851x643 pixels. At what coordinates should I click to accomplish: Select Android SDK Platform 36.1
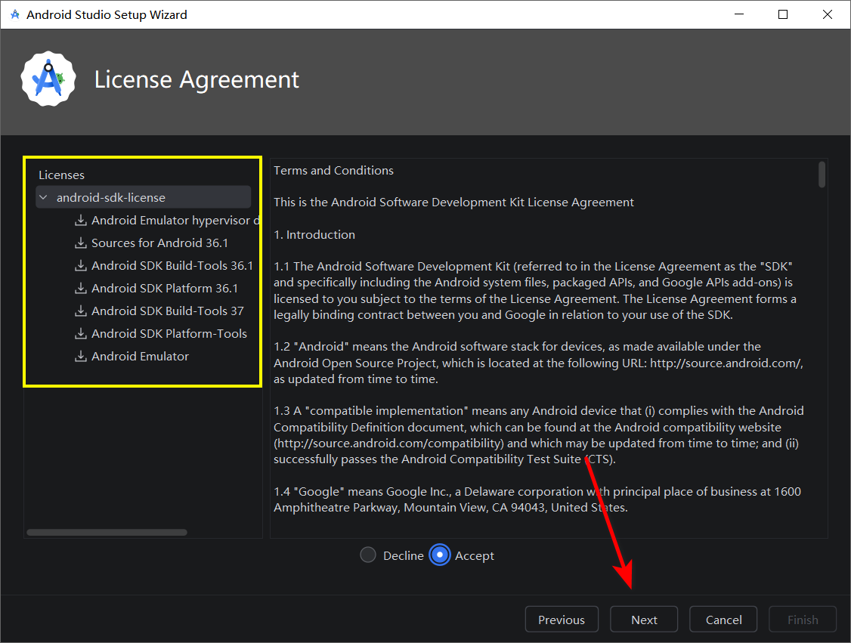[x=165, y=288]
